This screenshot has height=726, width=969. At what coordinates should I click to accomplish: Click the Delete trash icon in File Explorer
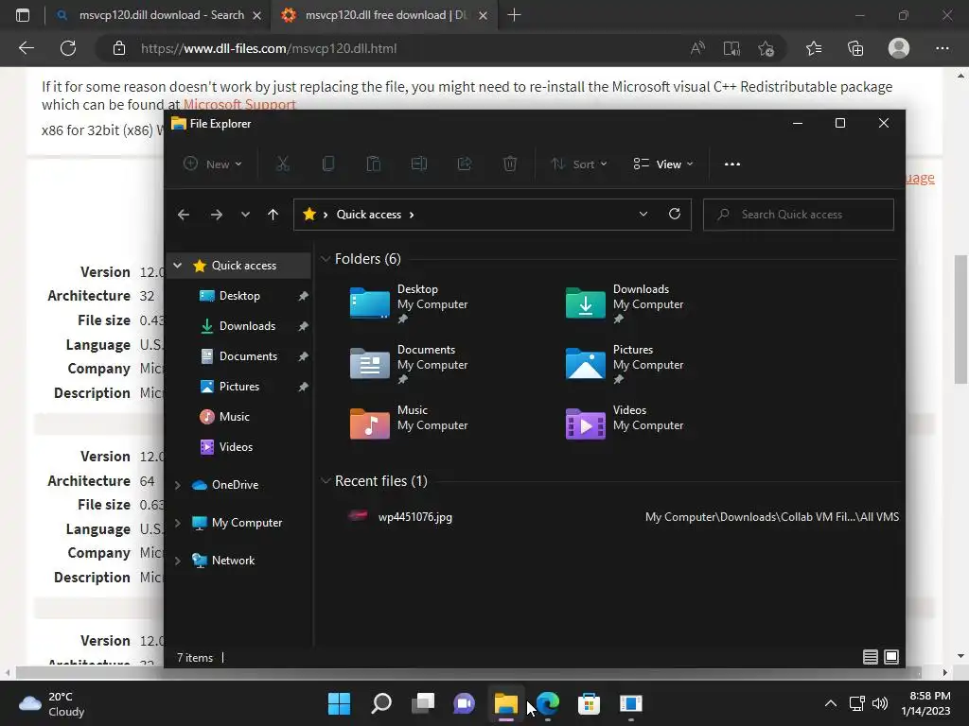click(510, 164)
